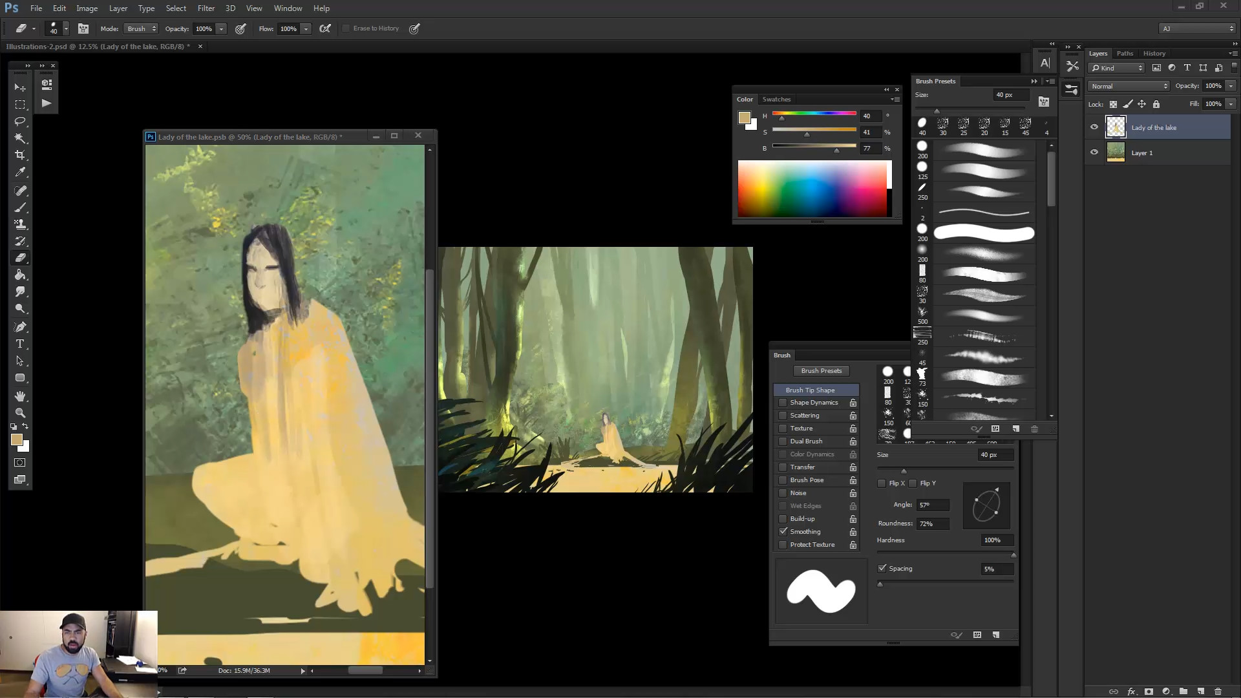This screenshot has width=1241, height=698.
Task: Click the Brush Presets button
Action: click(x=822, y=371)
